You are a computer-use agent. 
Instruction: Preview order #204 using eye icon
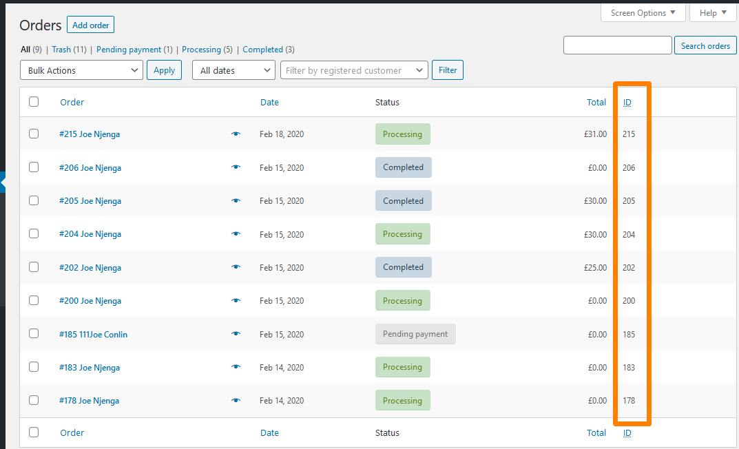tap(236, 234)
